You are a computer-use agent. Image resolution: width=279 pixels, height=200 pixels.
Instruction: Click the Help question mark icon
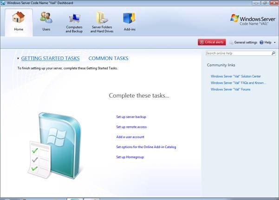261,42
